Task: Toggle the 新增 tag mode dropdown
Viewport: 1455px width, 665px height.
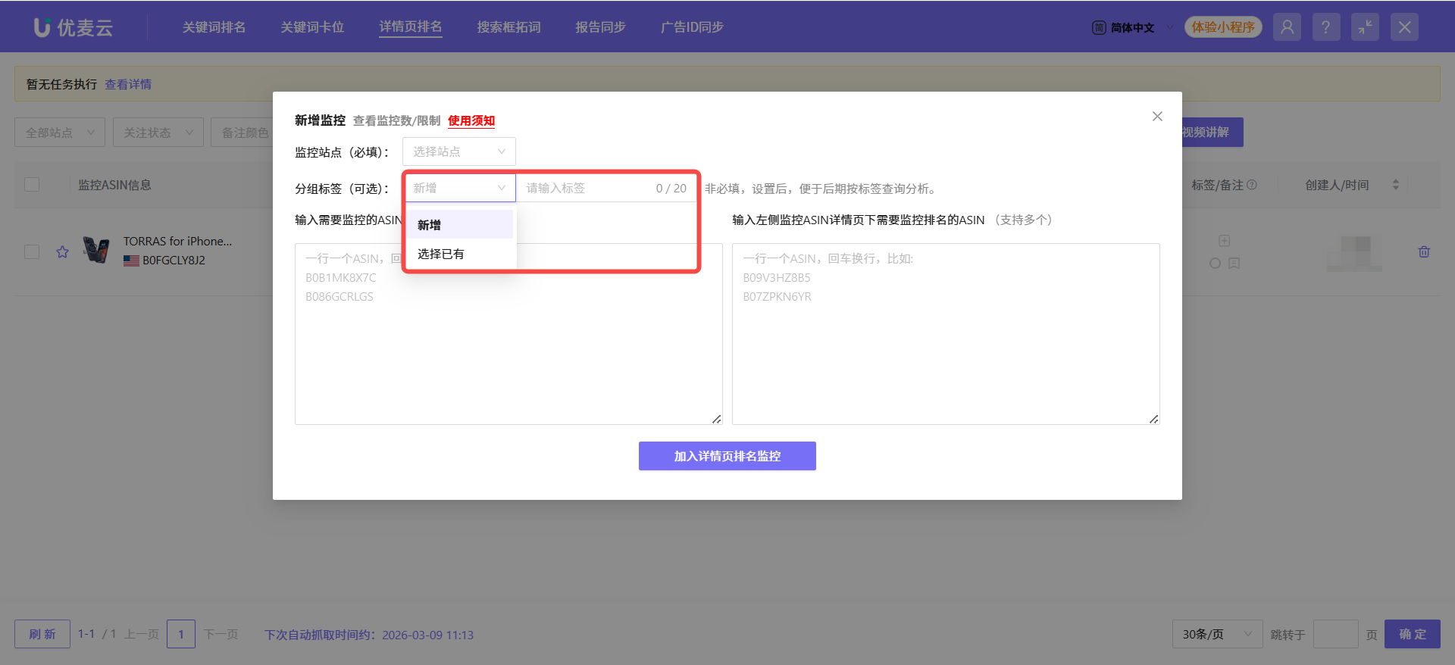Action: 460,188
